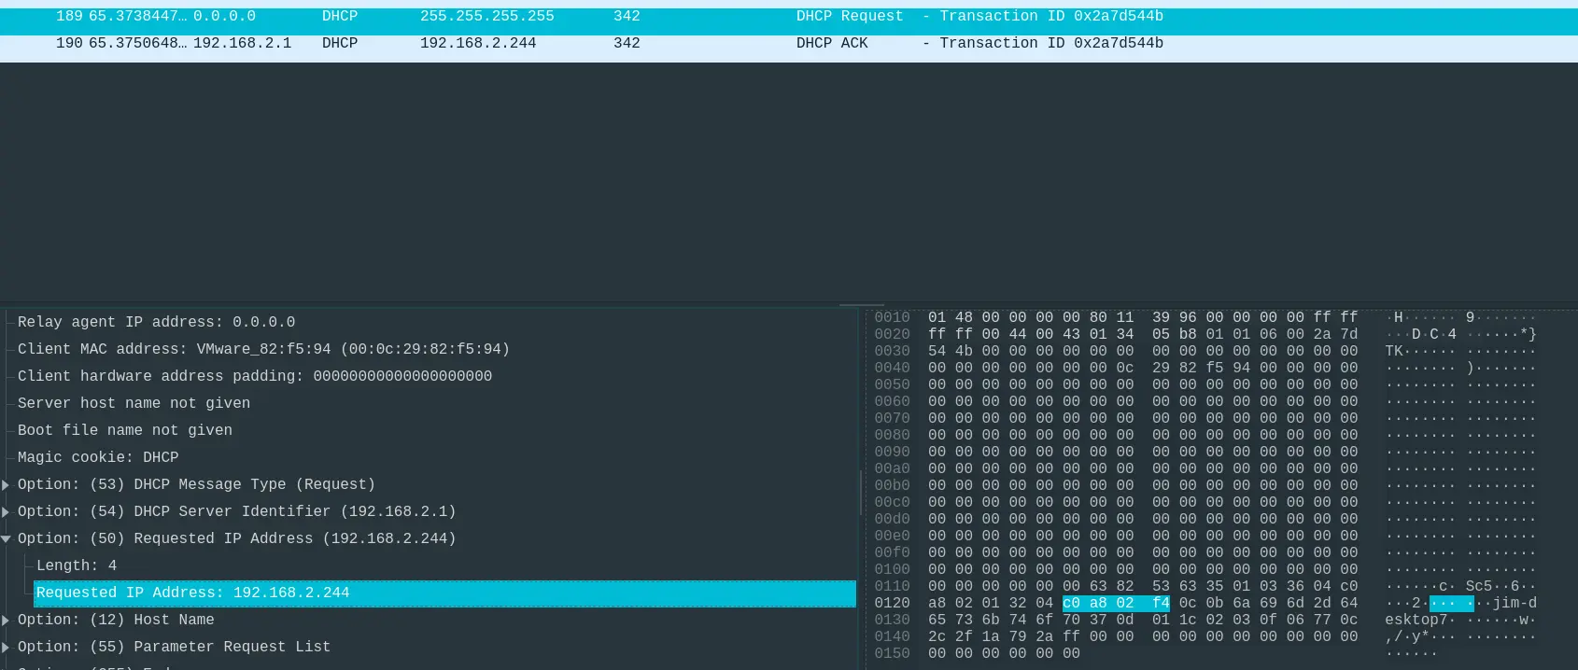Select 'Boot file name not given' line
This screenshot has height=670, width=1578.
click(x=124, y=430)
